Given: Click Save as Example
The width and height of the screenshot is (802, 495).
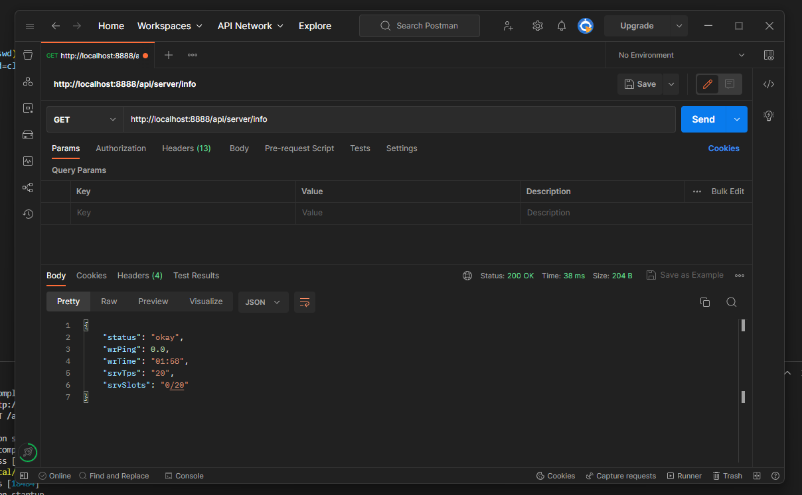Looking at the screenshot, I should [685, 276].
